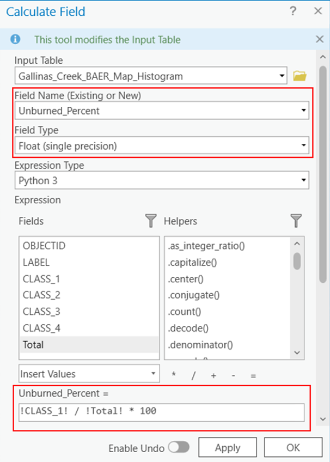Click the Helpers filter funnel icon

point(296,221)
